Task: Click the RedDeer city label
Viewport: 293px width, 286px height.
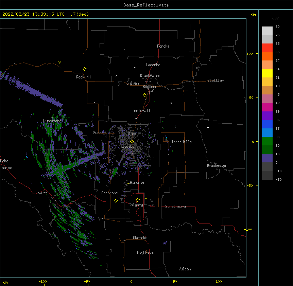Action: (150, 87)
